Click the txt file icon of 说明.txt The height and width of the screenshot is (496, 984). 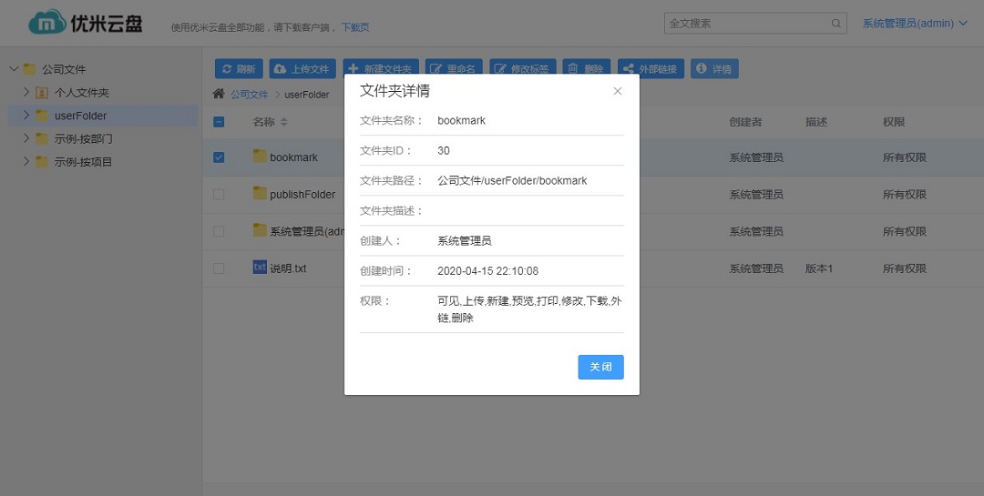(260, 268)
